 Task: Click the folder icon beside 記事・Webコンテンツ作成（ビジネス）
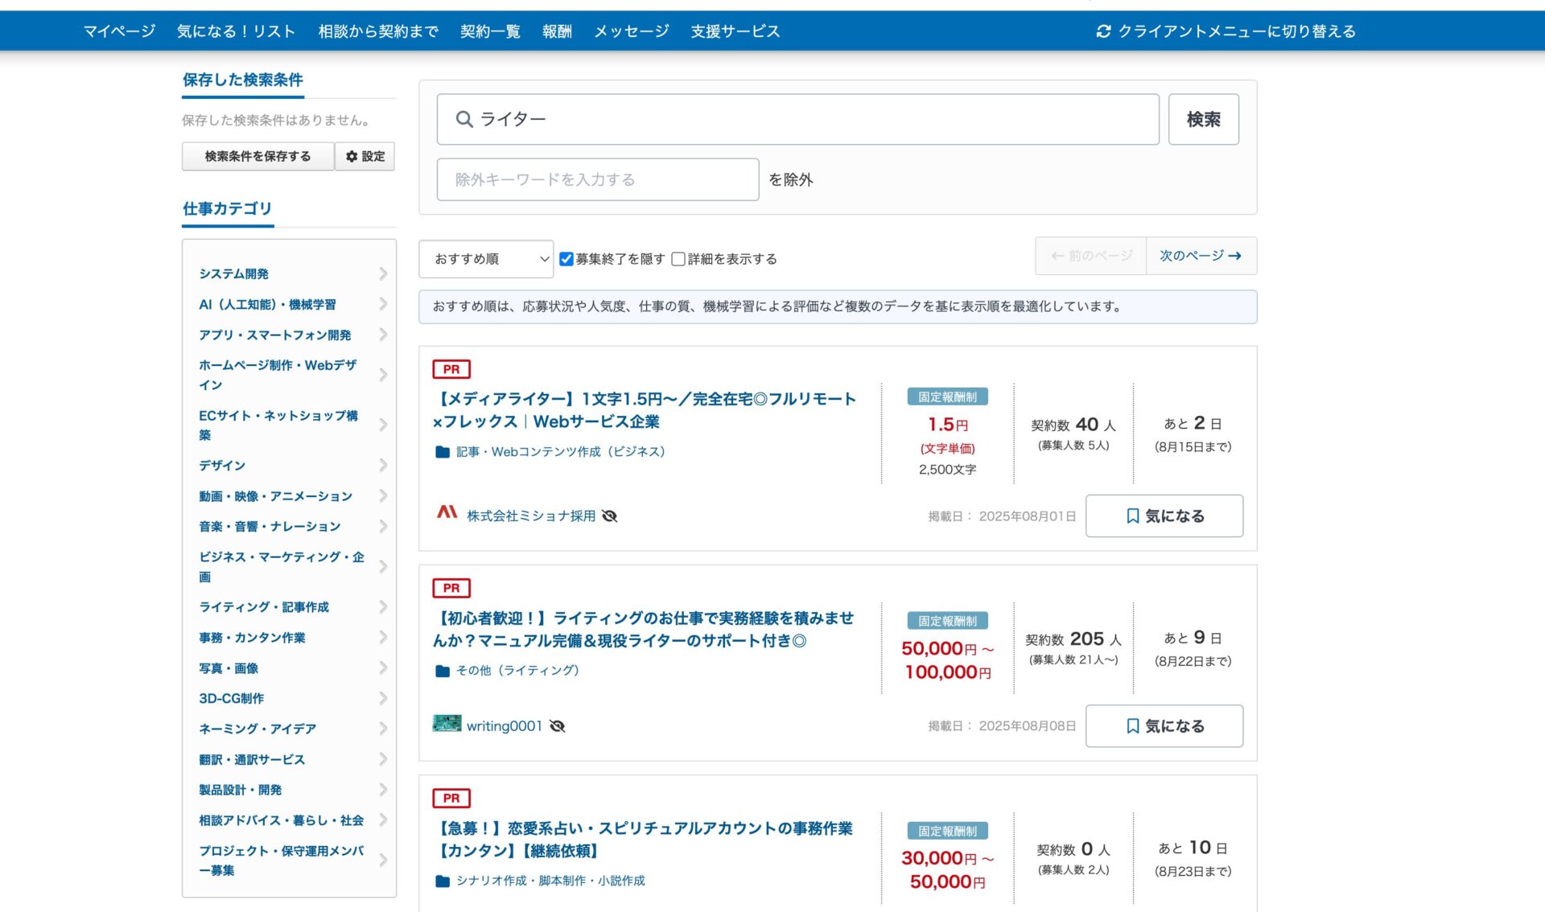[443, 452]
